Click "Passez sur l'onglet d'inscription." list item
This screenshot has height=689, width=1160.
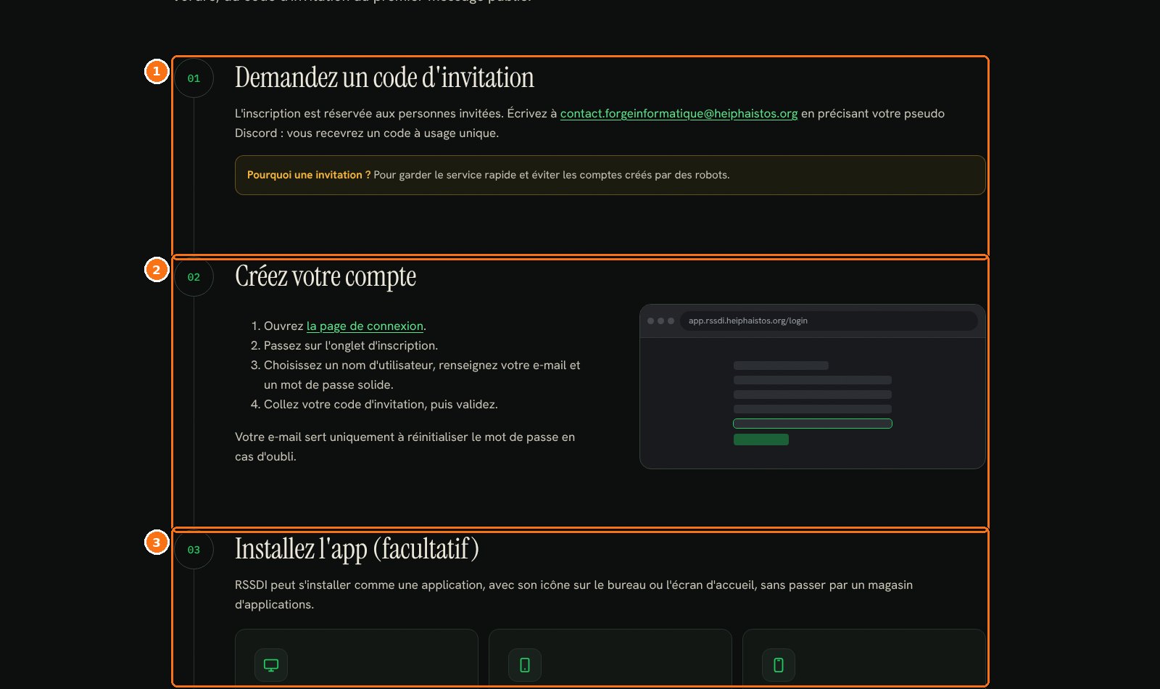pyautogui.click(x=351, y=345)
